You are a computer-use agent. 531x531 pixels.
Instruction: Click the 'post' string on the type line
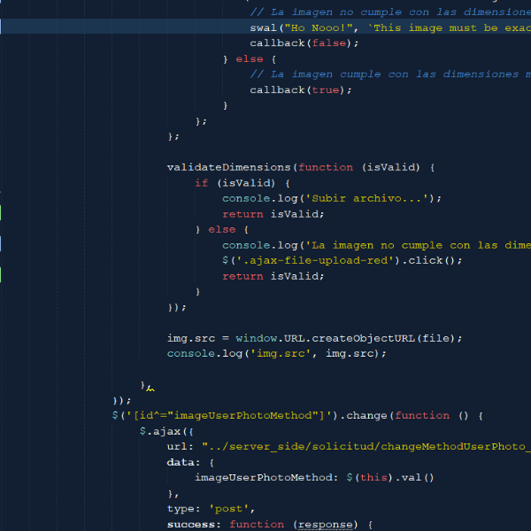click(x=229, y=509)
